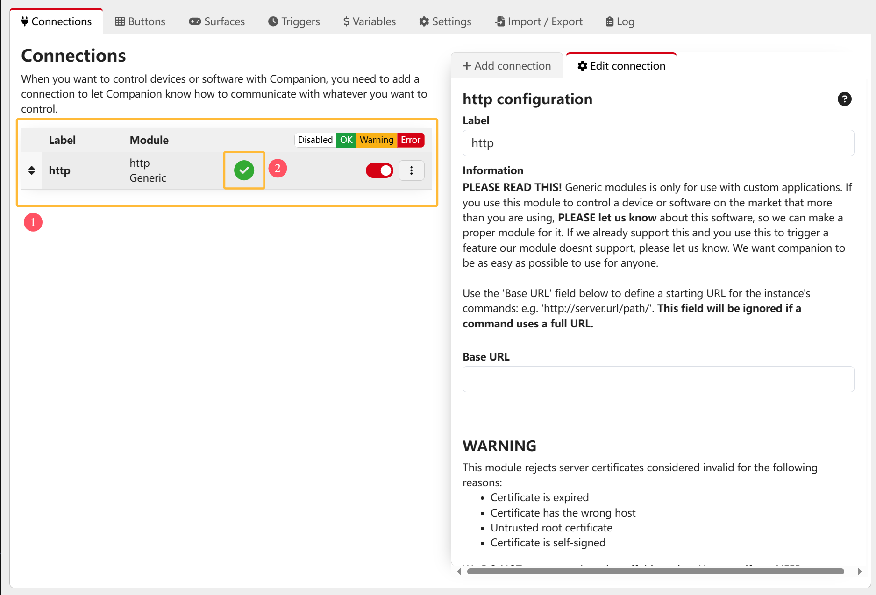The width and height of the screenshot is (876, 595).
Task: Click the help question mark icon
Action: [844, 99]
